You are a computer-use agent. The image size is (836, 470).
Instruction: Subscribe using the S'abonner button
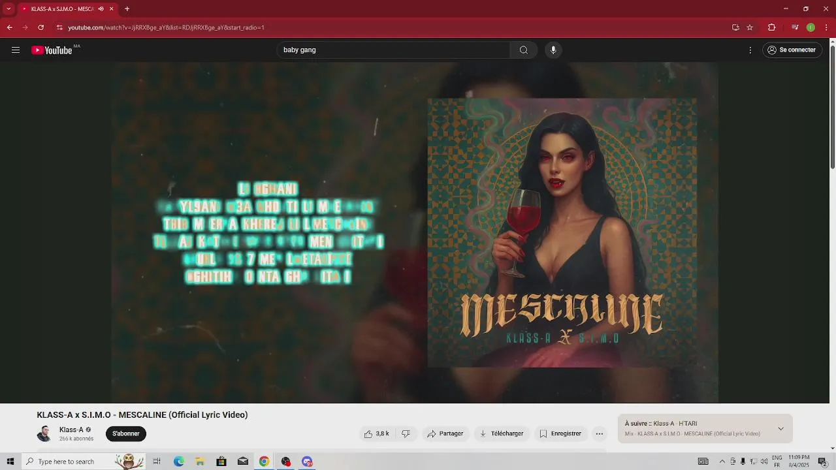[126, 433]
